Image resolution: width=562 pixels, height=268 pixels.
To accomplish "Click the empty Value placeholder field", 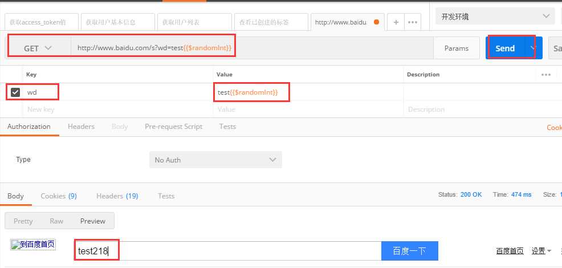I will coord(308,109).
